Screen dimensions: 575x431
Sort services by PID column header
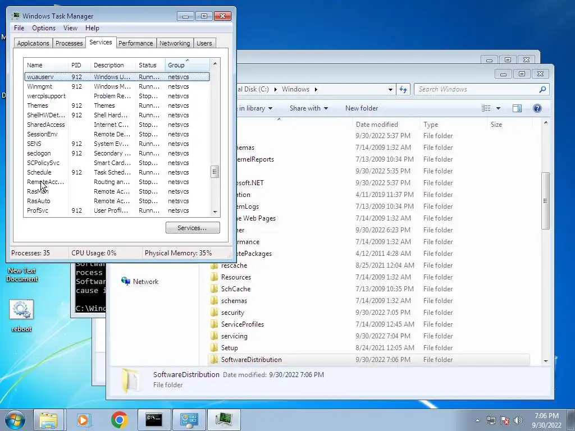79,65
